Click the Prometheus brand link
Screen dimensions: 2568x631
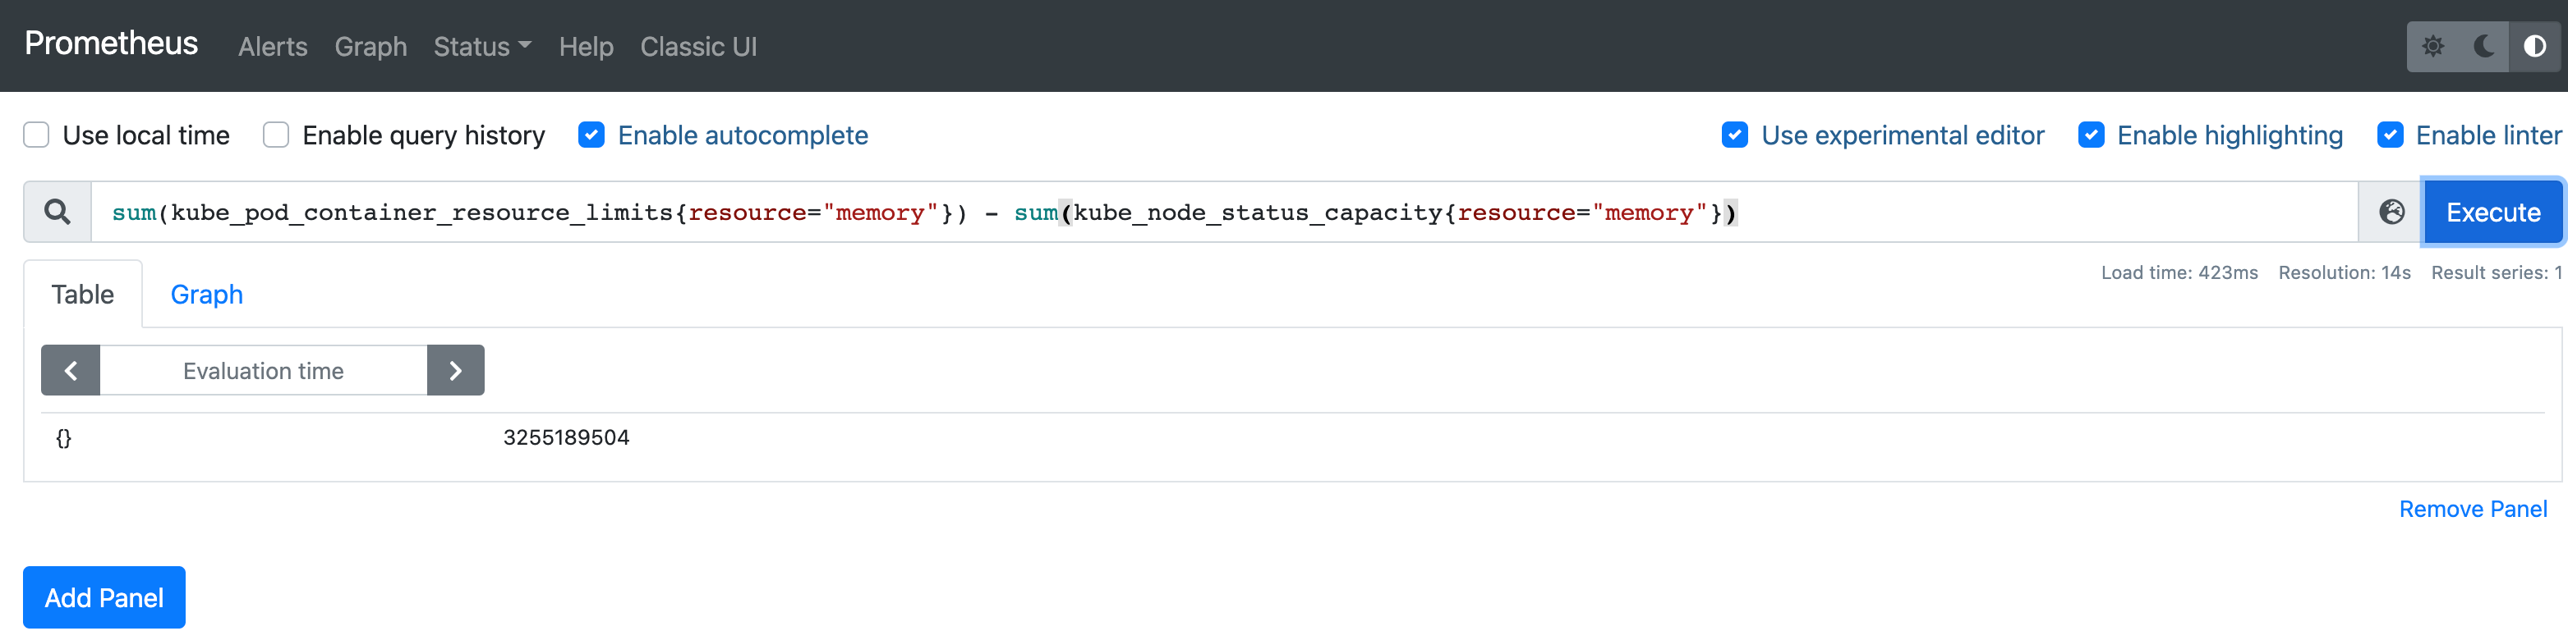click(x=112, y=43)
